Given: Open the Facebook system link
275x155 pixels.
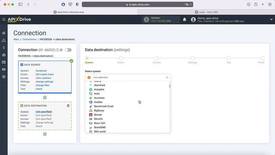Looking at the screenshot, I should pyautogui.click(x=41, y=71).
